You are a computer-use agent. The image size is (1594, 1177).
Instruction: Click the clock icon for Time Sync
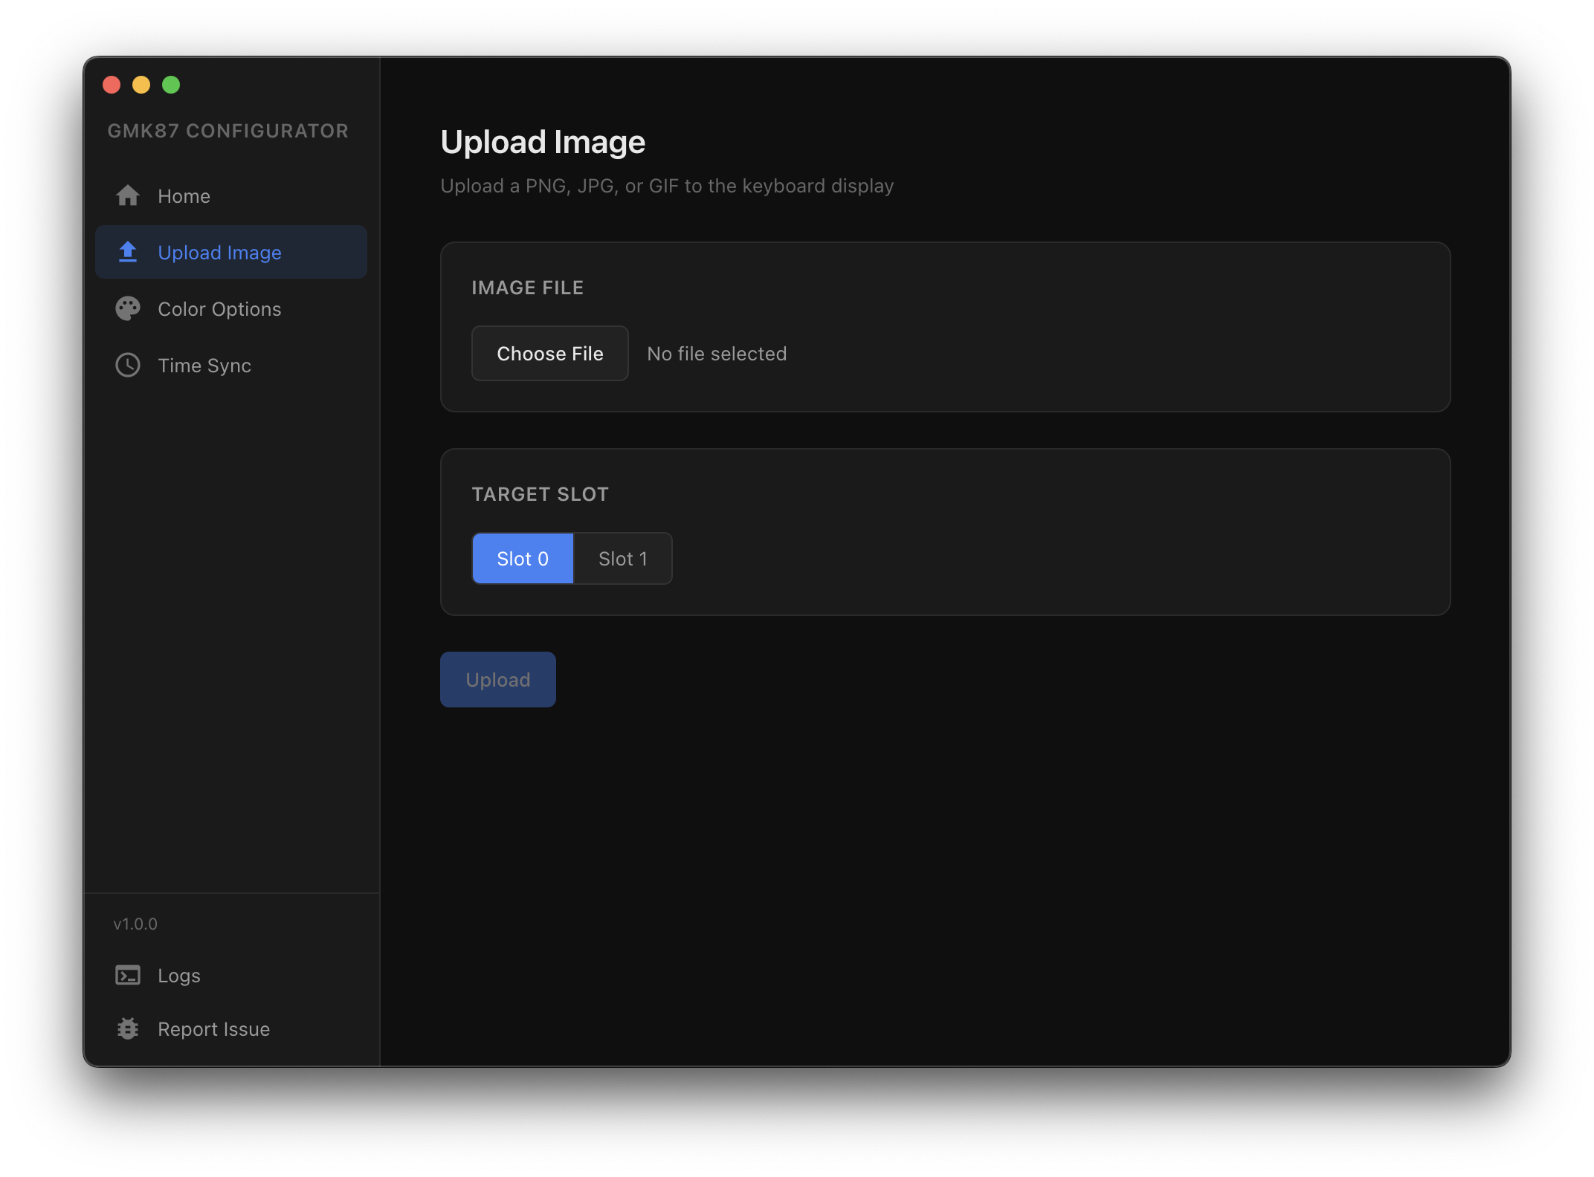click(x=127, y=365)
